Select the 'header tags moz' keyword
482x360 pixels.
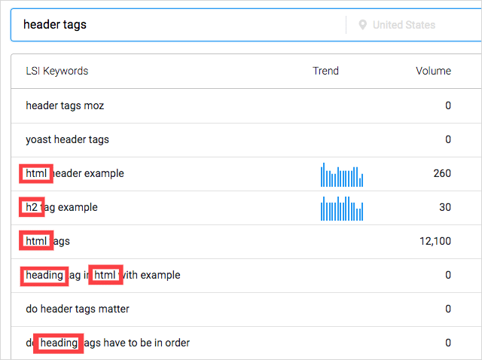65,105
